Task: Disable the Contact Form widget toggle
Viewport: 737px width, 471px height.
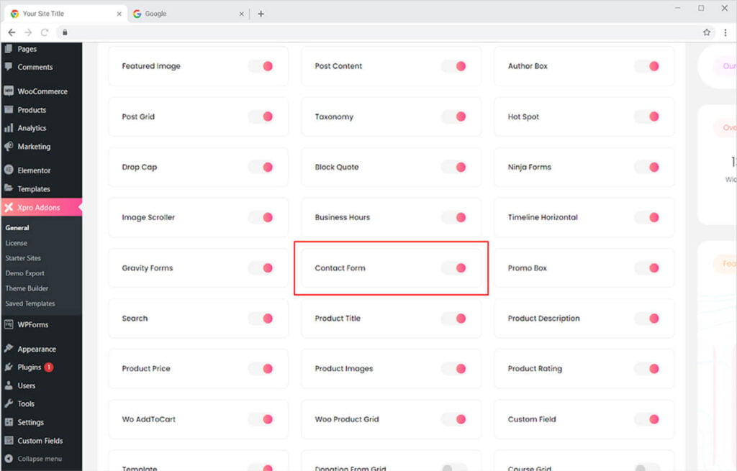Action: [454, 268]
